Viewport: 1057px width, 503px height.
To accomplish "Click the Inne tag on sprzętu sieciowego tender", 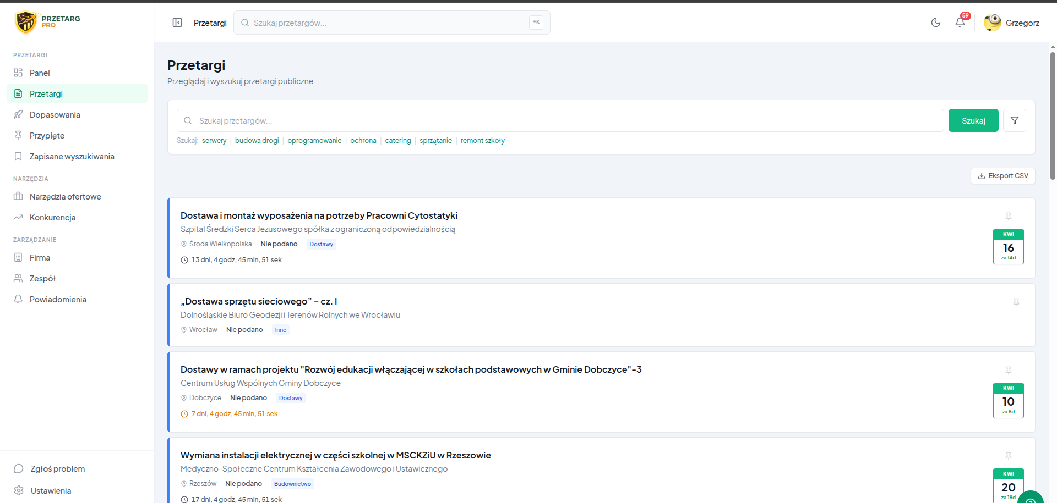I will pos(281,330).
